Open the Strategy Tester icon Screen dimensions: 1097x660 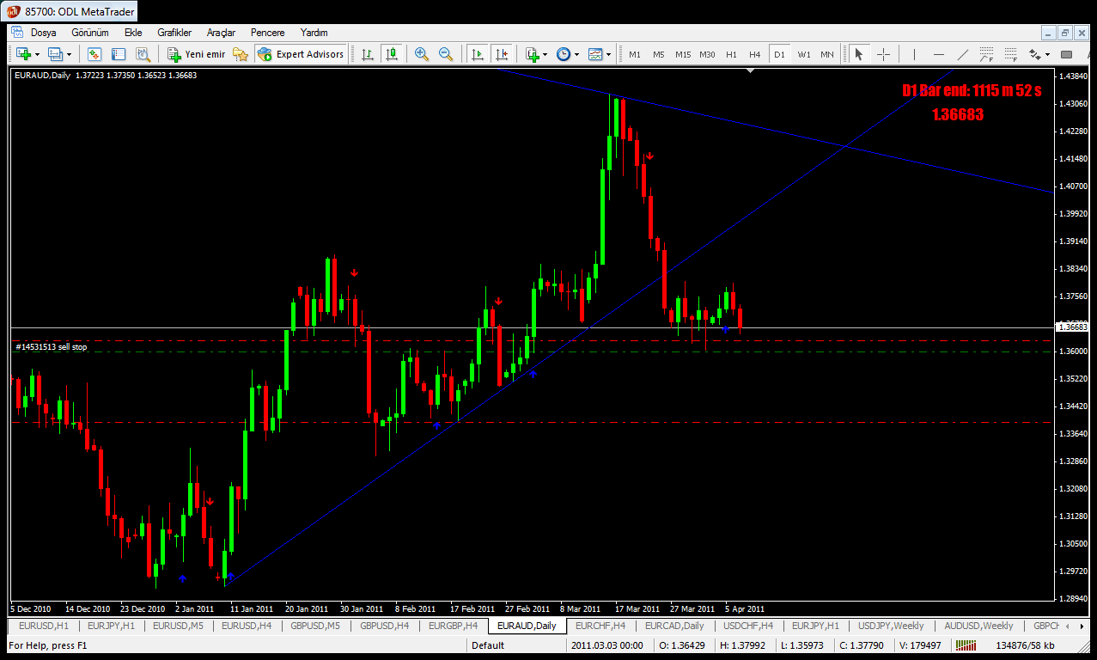[x=143, y=54]
